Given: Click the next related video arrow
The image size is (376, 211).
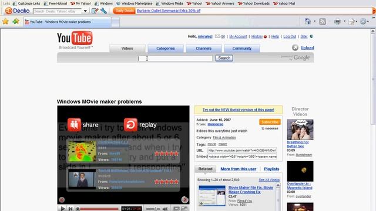Looking at the screenshot, I should (184, 199).
